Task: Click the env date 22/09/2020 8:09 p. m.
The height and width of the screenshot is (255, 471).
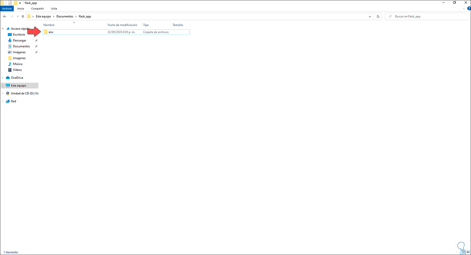Action: coord(121,32)
